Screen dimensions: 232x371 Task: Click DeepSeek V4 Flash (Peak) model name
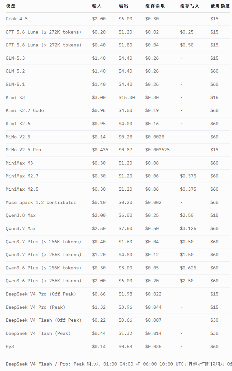[x=38, y=333]
